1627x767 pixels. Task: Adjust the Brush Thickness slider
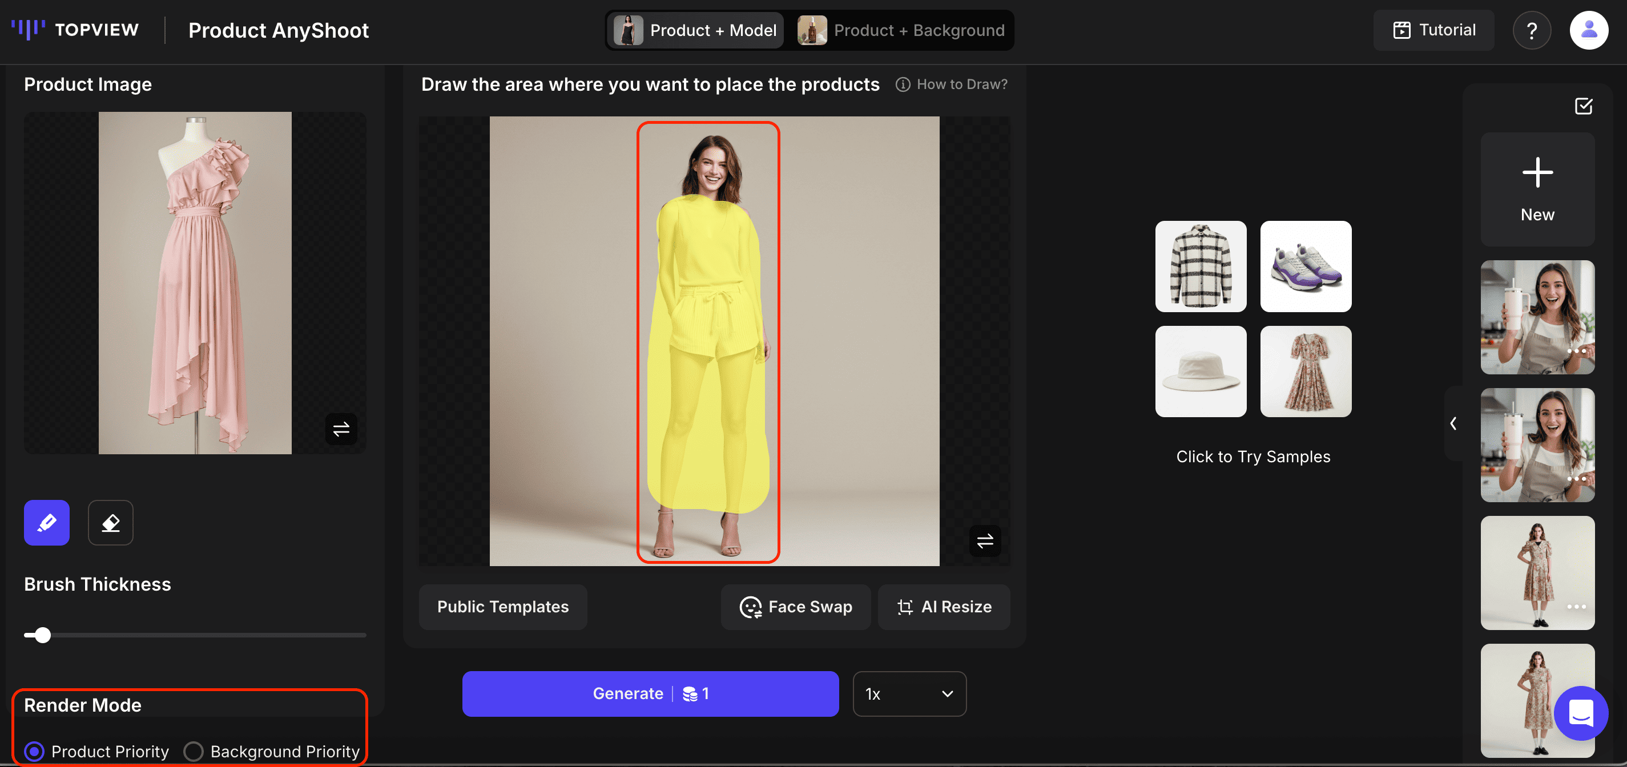pos(42,635)
